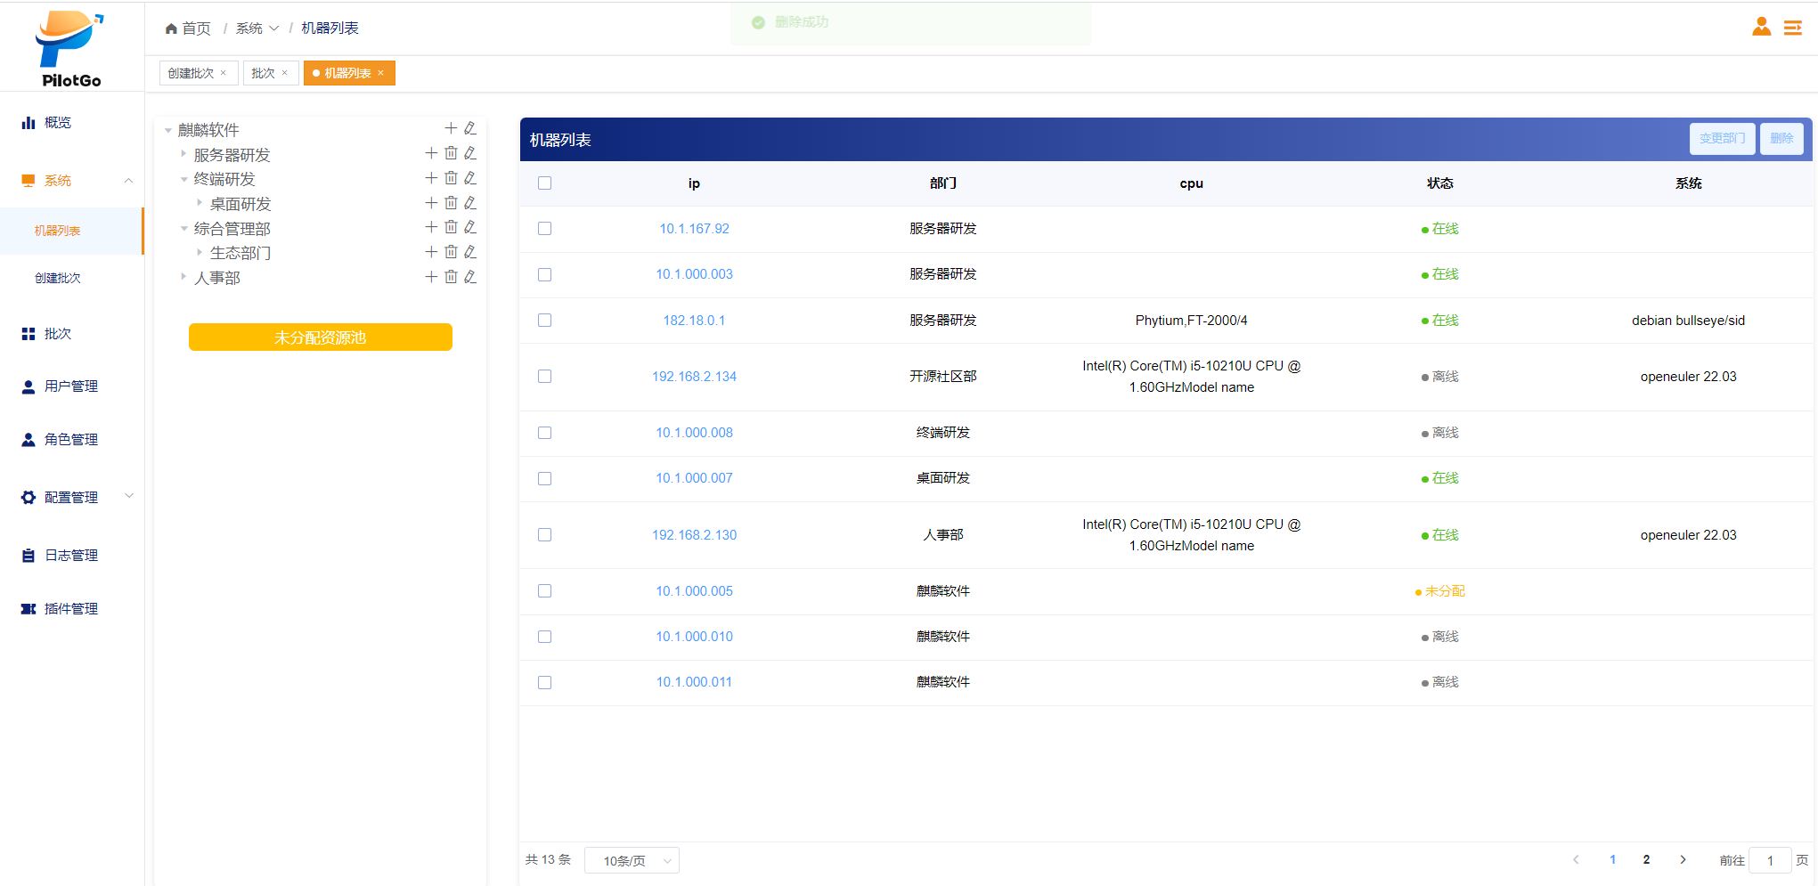Go to page 2 in pagination
Screen dimensions: 1818x886
[1646, 860]
